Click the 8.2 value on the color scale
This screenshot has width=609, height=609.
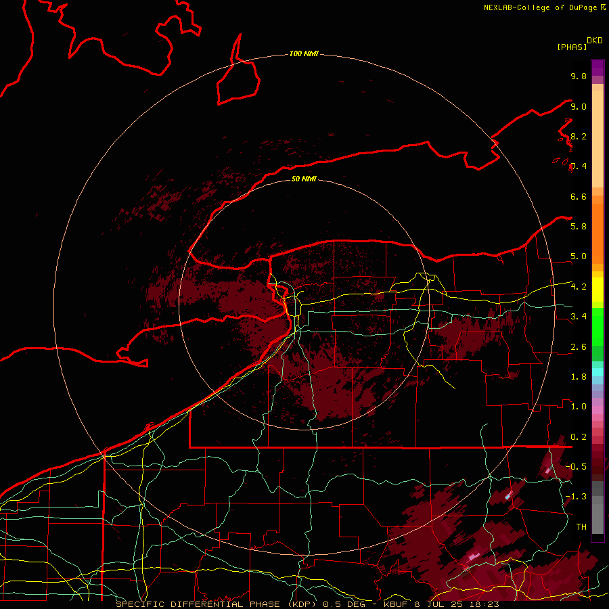[579, 136]
